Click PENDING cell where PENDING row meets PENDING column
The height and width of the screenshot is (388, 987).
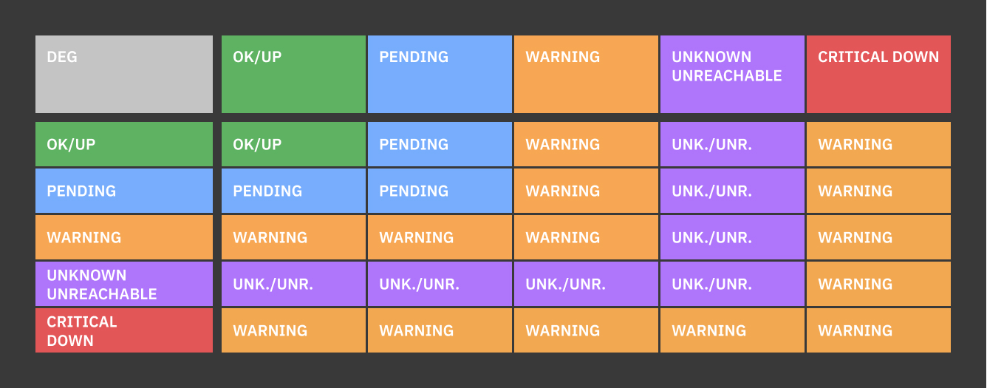coord(440,191)
